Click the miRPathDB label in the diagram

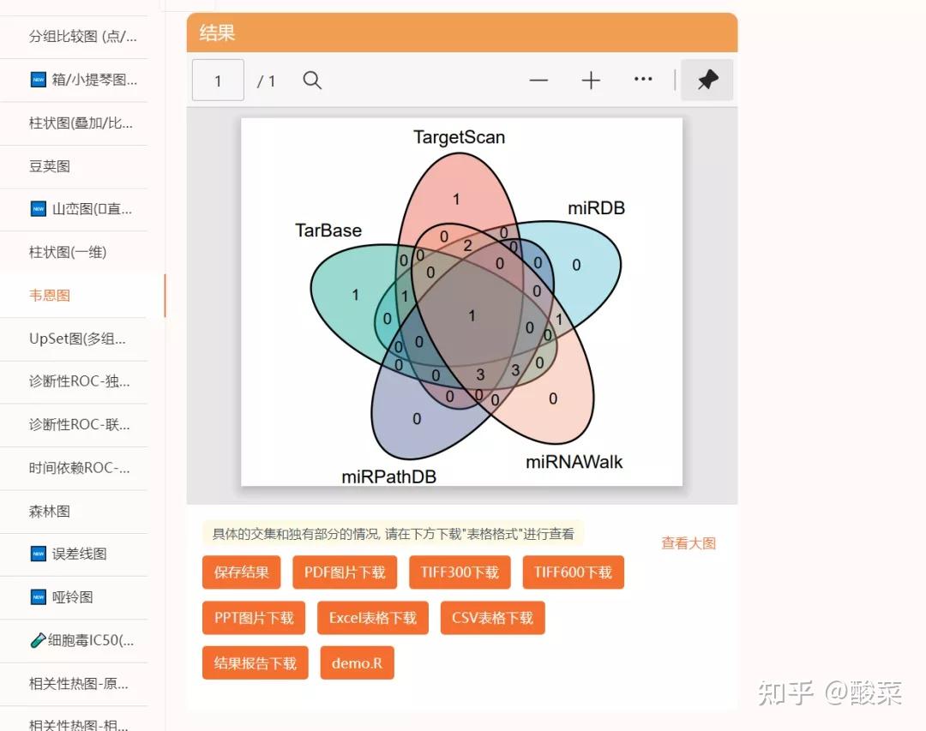click(388, 476)
